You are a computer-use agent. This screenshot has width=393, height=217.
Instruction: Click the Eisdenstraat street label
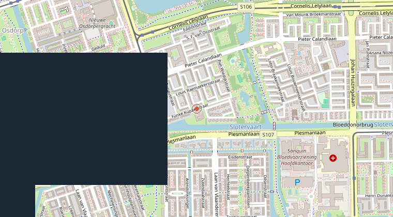tap(240, 157)
